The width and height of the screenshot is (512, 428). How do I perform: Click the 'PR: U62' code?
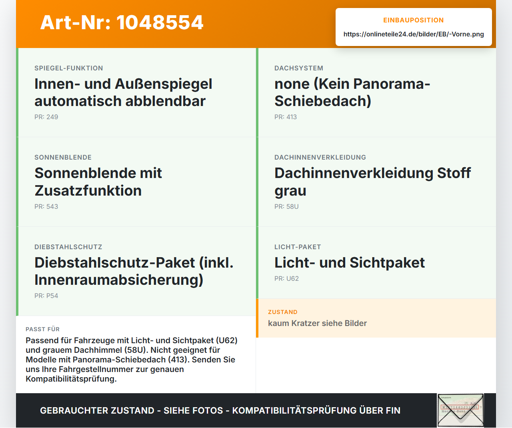click(x=286, y=278)
